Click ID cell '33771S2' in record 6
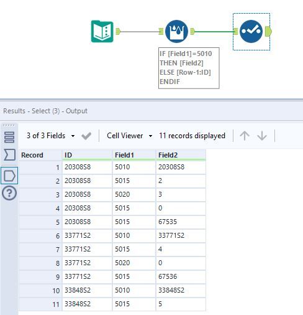 point(87,236)
